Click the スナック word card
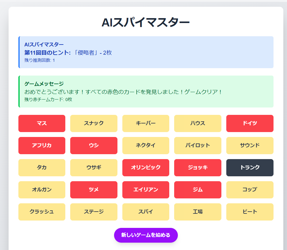287x250 pixels. 94,123
